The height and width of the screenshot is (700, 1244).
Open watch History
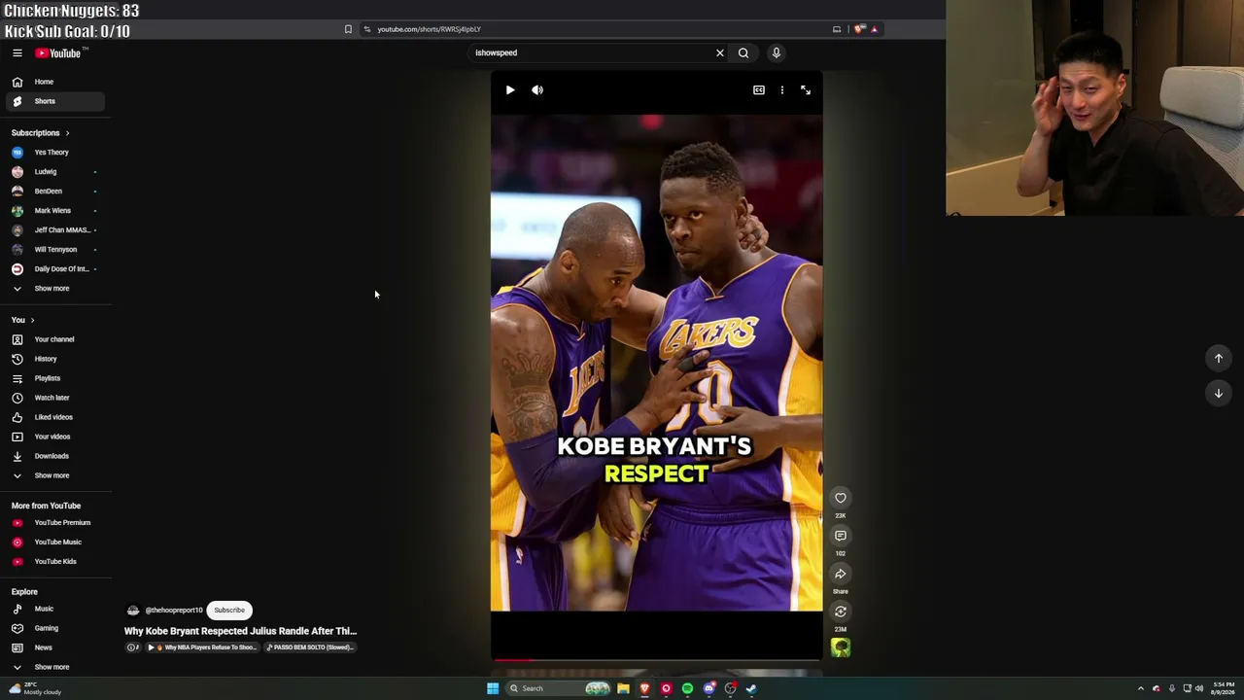tap(55, 359)
